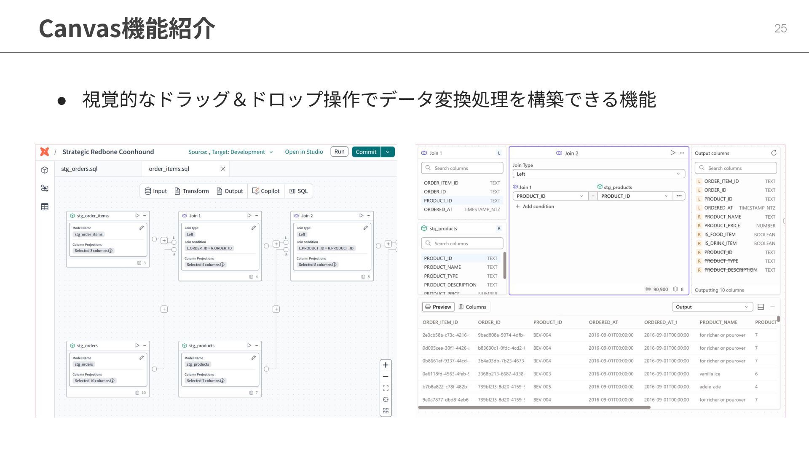Click the zoom in plus icon
Screen dimensions: 809x455
coord(386,365)
